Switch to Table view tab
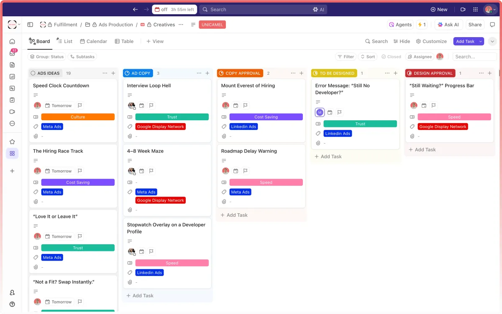502x314 pixels. (124, 41)
